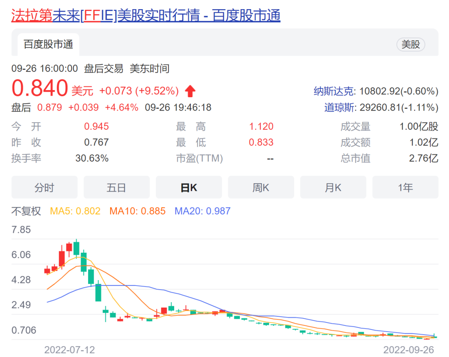
Task: Click the 6.06 y-axis price label
Action: click(21, 254)
